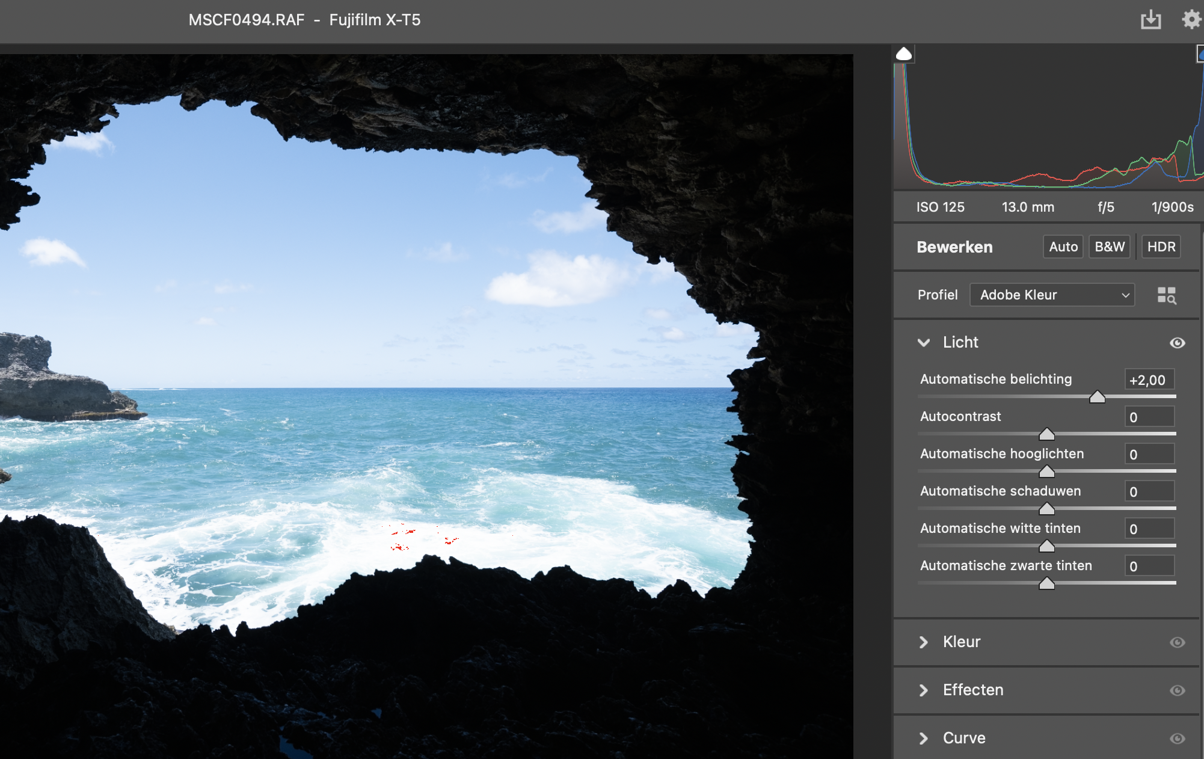Open the profile browser grid icon
Screen dimensions: 1204x759
coord(1167,295)
